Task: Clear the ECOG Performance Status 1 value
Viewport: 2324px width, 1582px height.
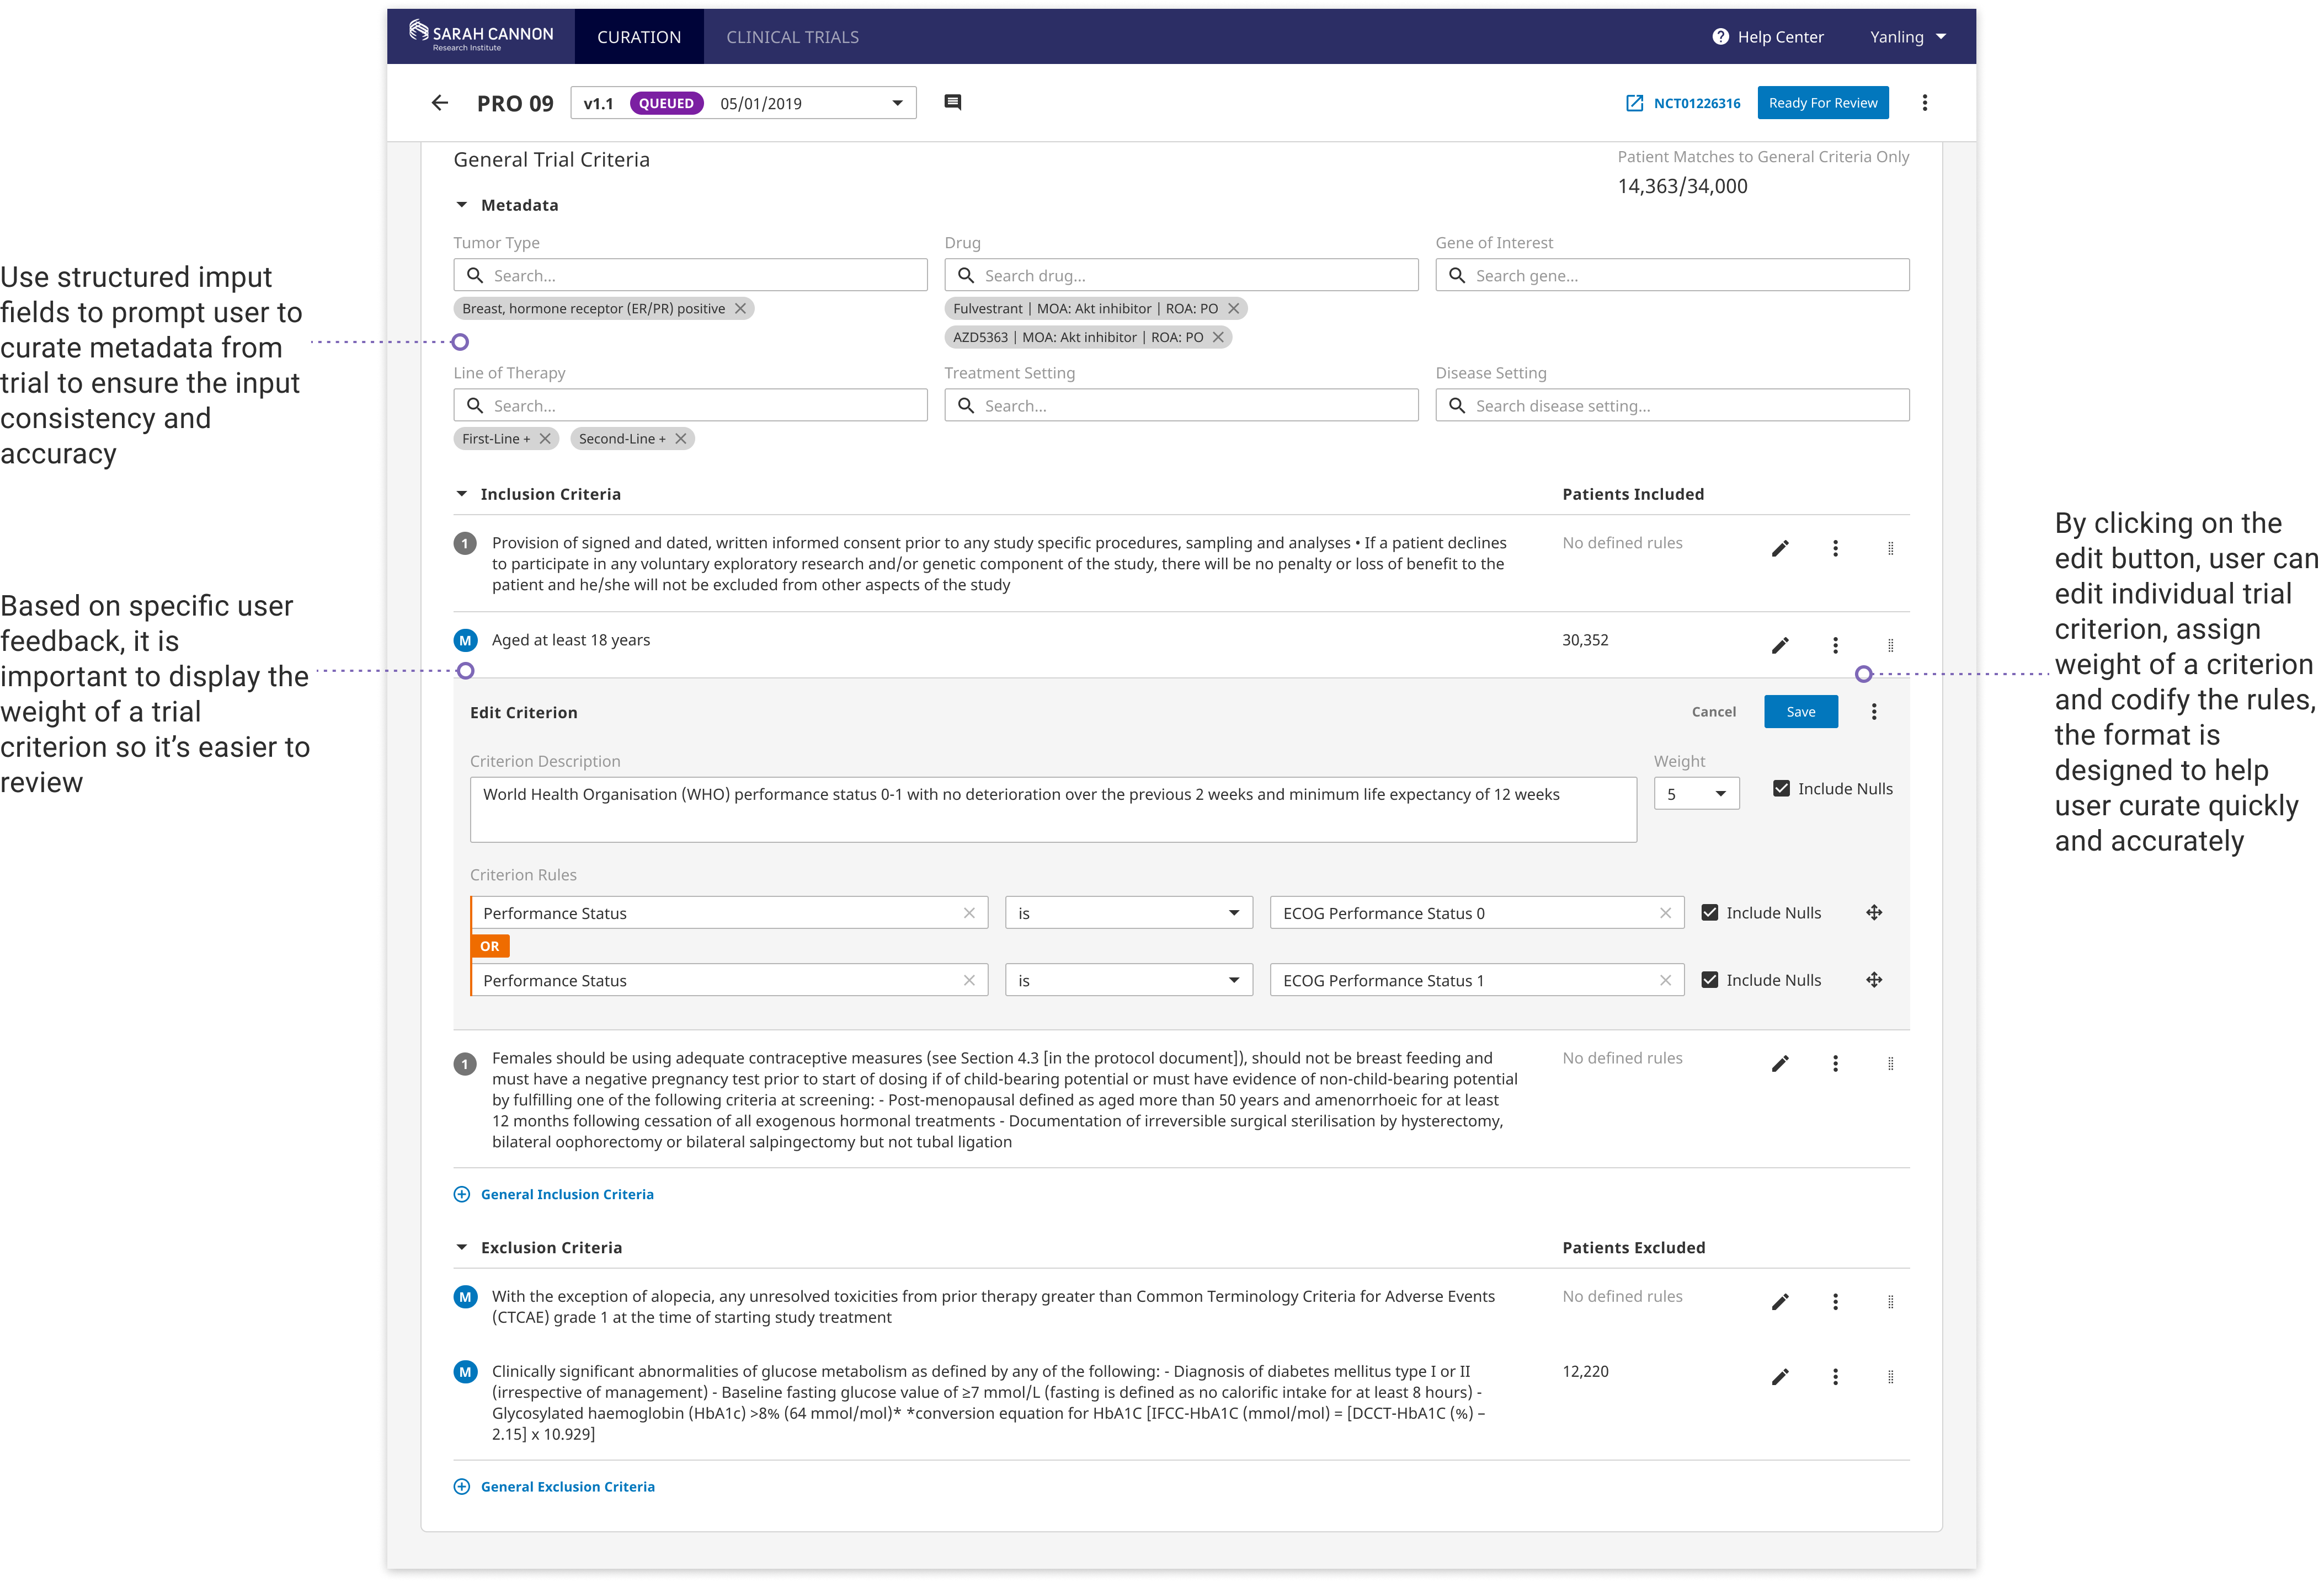Action: pos(1665,980)
